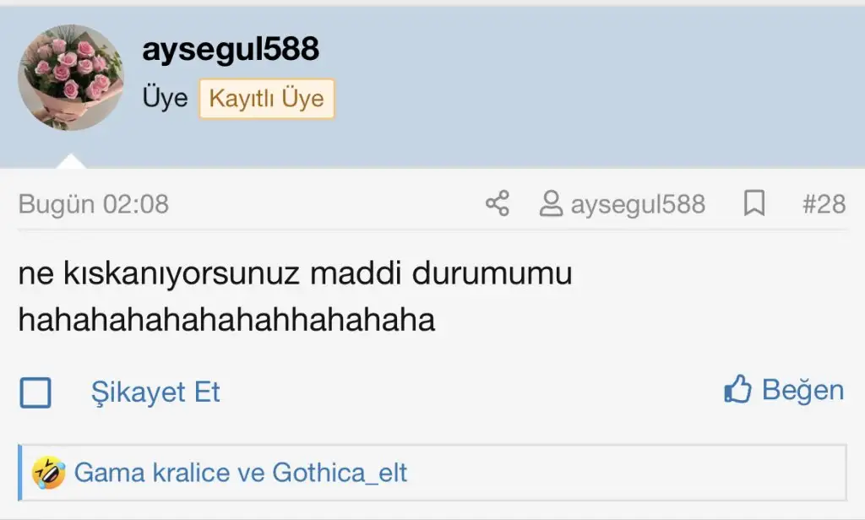Click the laughing emoji reaction icon
The width and height of the screenshot is (865, 520).
[x=48, y=473]
